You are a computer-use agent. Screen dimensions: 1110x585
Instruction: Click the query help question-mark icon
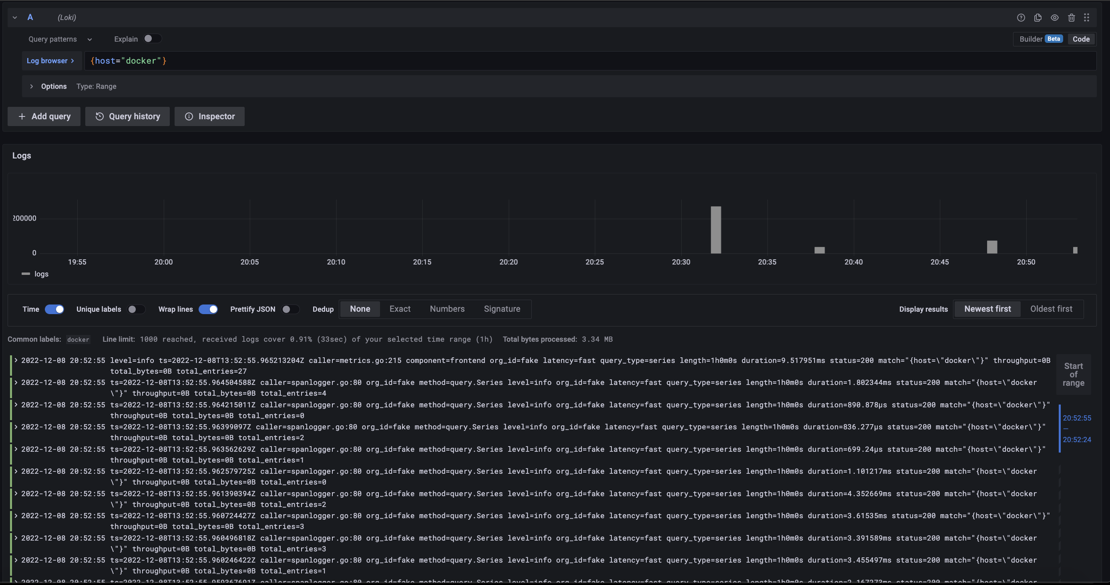[1021, 18]
